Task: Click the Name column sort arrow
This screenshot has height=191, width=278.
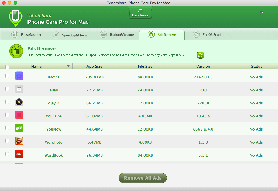Action: point(68,66)
